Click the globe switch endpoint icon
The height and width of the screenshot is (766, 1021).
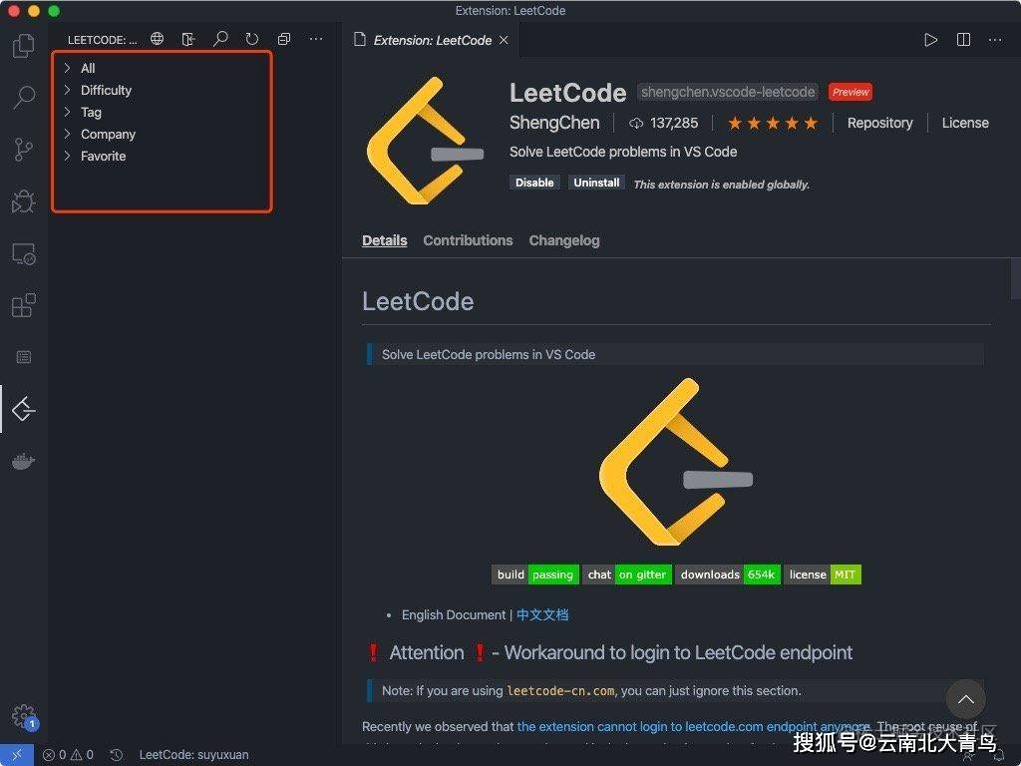coord(157,39)
